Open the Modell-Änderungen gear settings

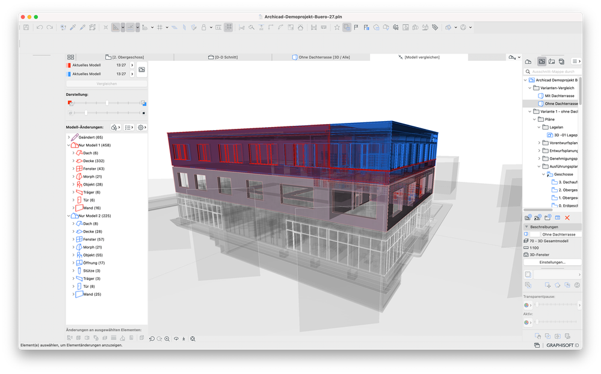[x=142, y=127]
